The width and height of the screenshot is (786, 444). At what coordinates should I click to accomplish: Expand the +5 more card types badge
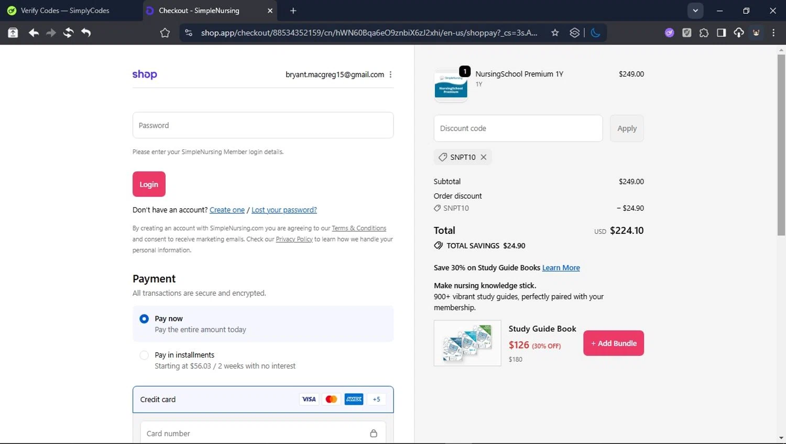coord(376,399)
